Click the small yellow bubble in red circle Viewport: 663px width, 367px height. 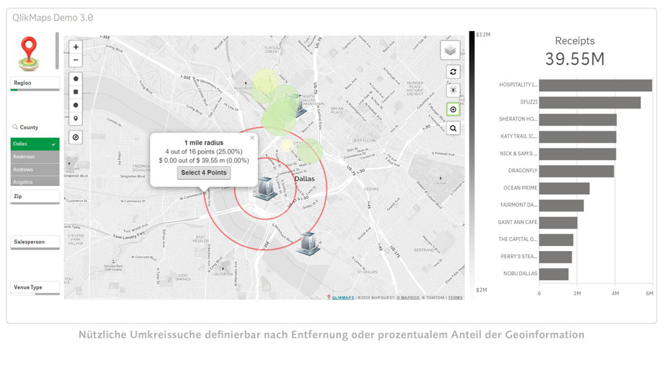(286, 146)
